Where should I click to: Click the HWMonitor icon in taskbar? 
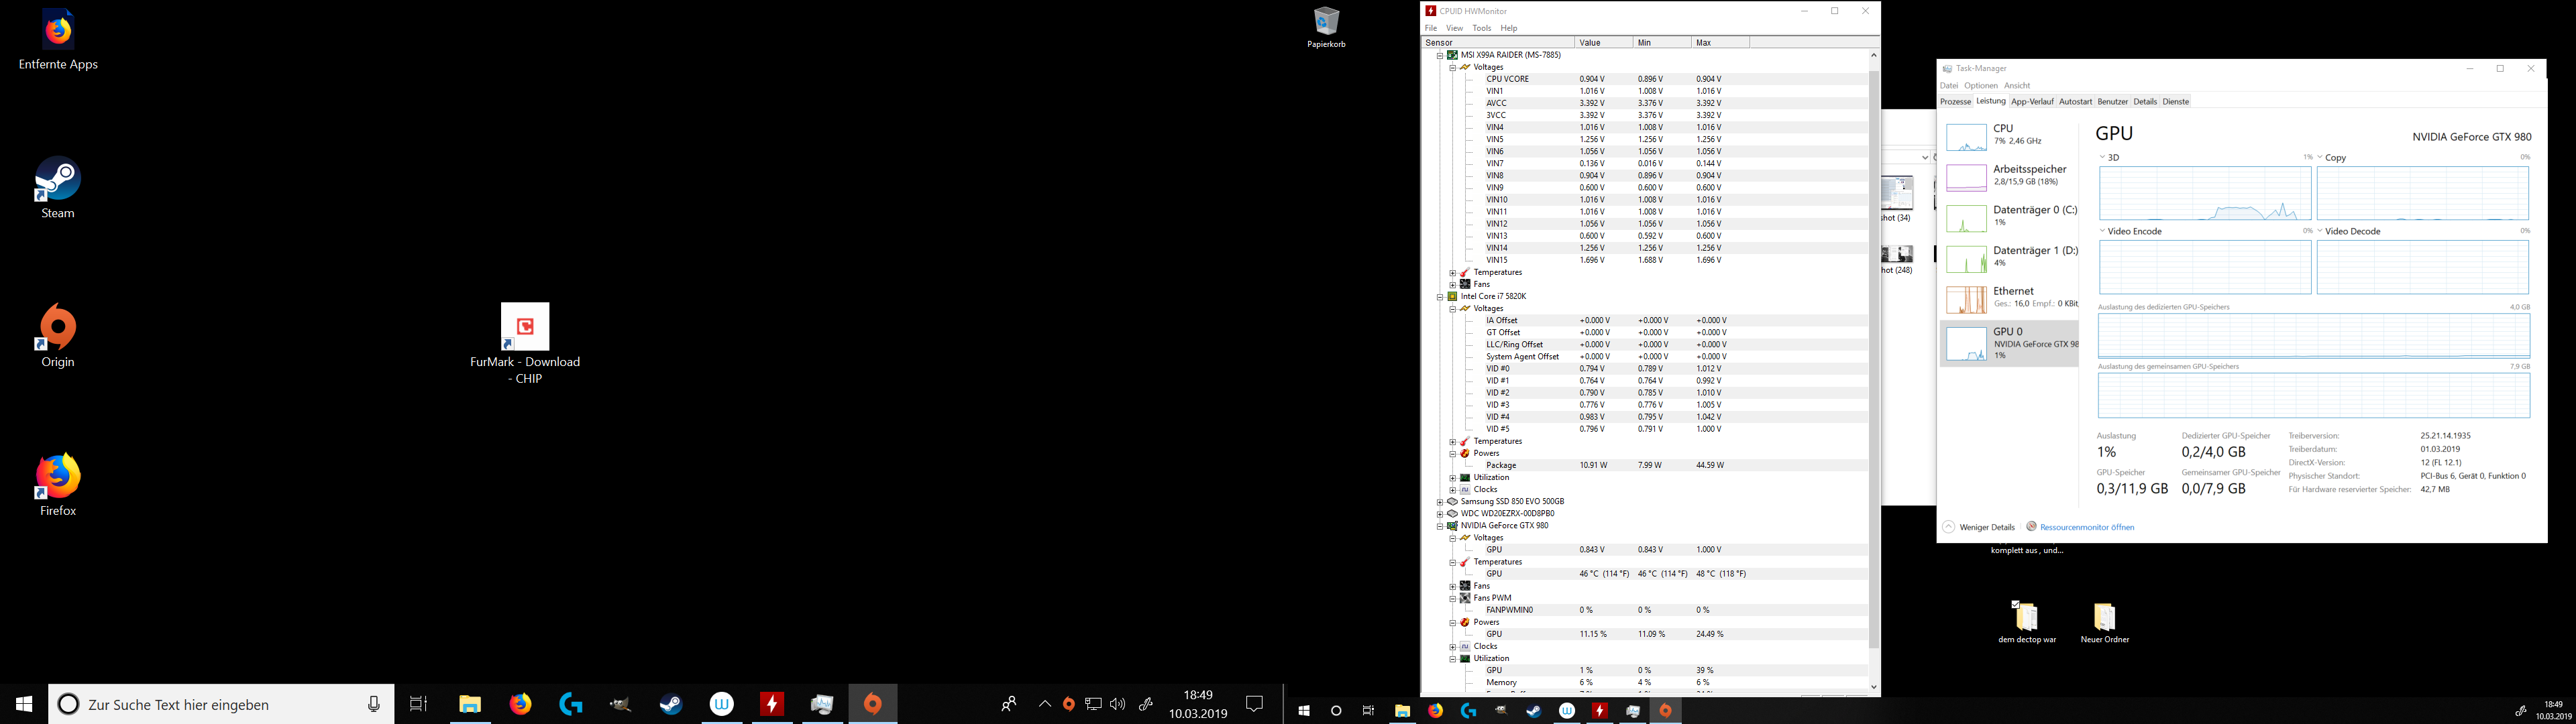pos(771,705)
